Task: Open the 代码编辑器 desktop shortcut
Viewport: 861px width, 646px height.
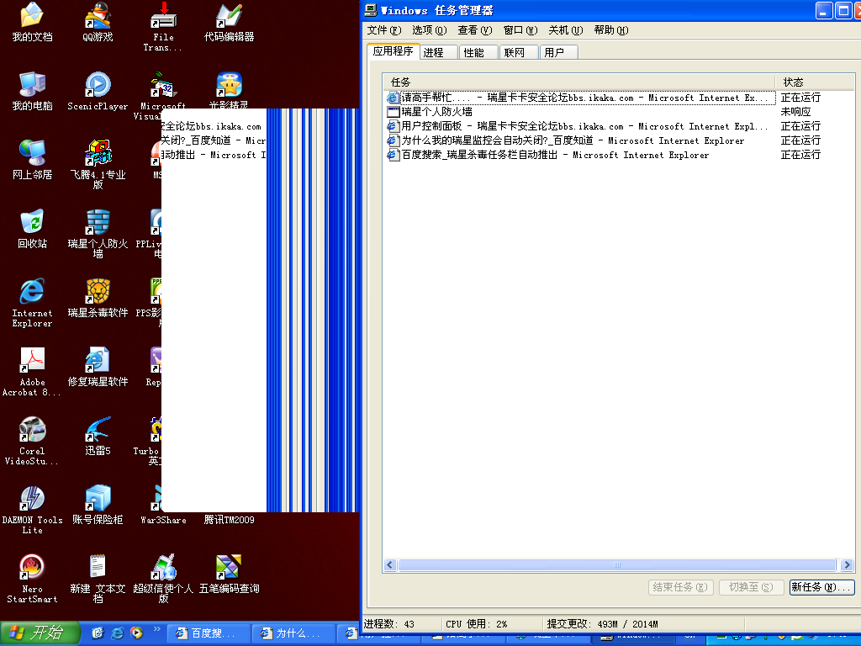Action: click(229, 22)
